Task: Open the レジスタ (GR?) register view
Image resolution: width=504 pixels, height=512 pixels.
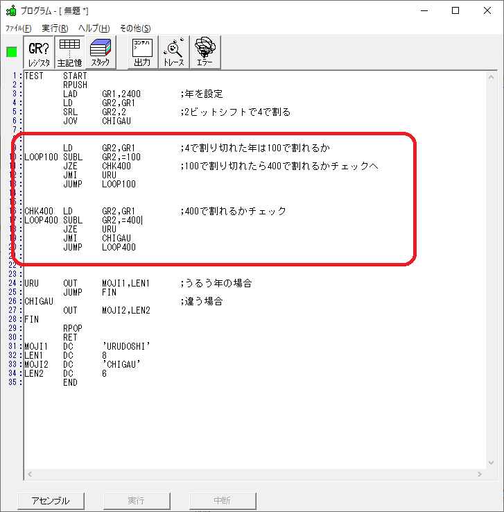Action: (39, 52)
